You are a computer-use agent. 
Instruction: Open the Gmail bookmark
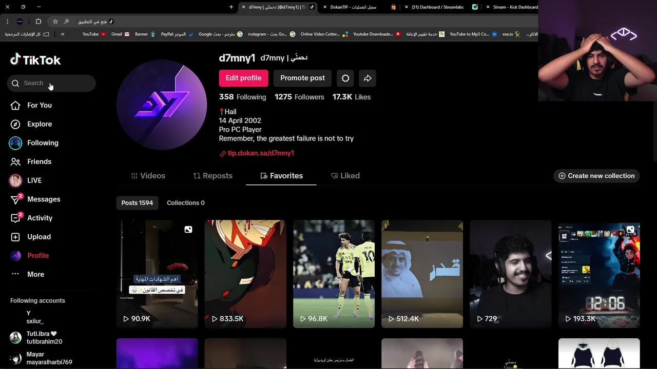[x=120, y=34]
